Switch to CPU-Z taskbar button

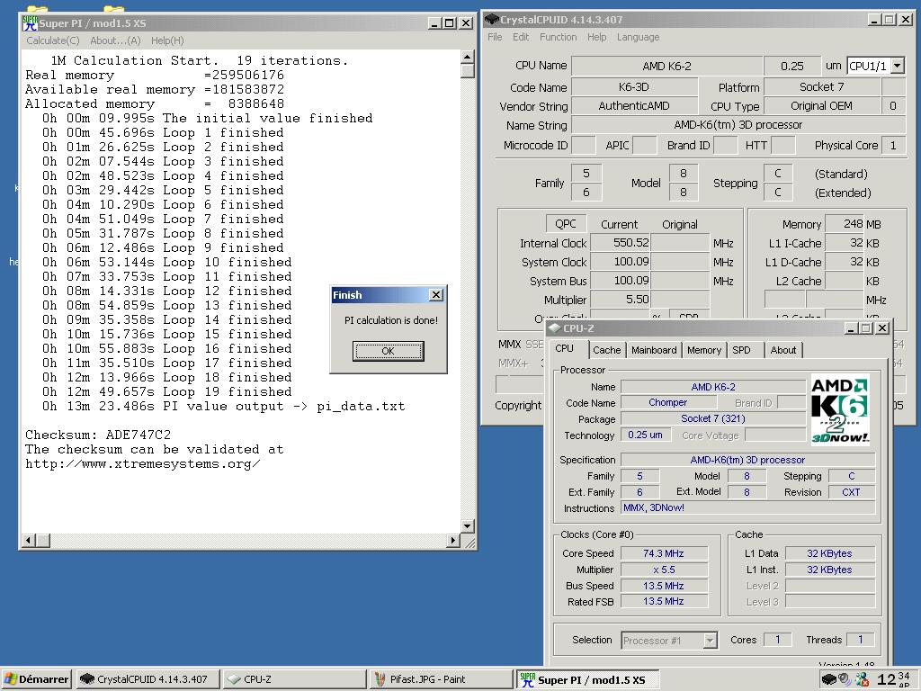[294, 679]
